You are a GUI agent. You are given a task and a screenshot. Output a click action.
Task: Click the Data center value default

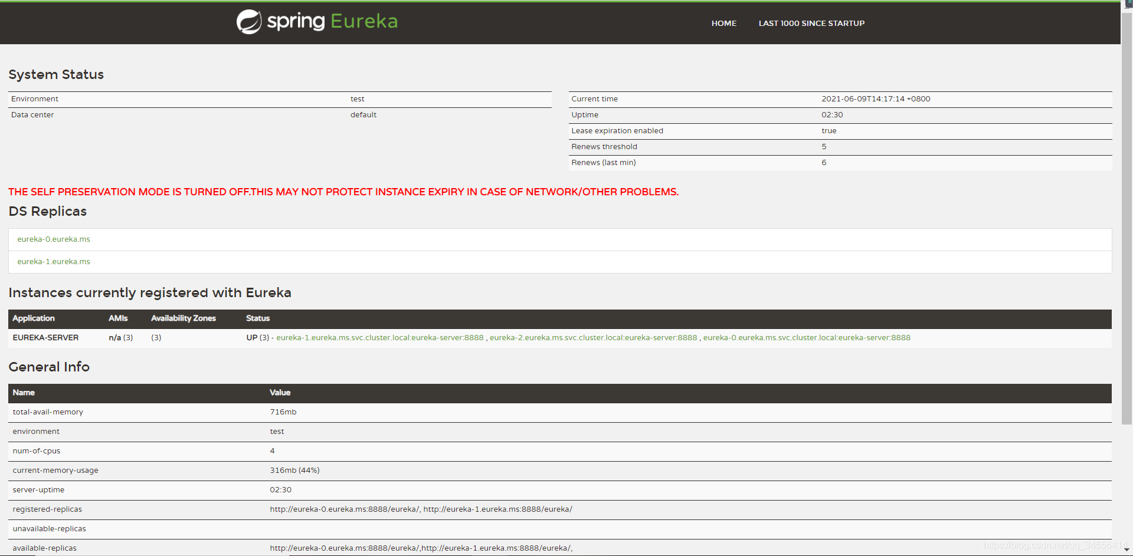[x=363, y=115]
